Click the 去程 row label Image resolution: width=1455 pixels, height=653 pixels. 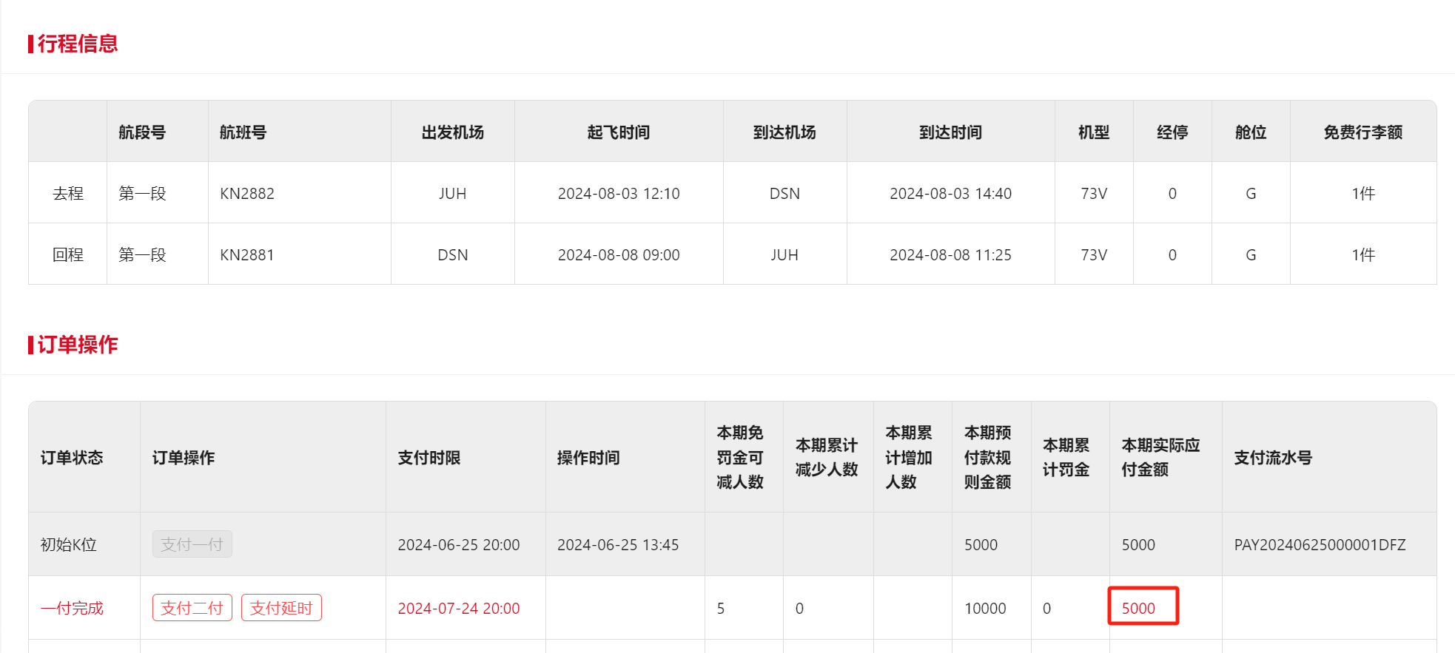(68, 194)
